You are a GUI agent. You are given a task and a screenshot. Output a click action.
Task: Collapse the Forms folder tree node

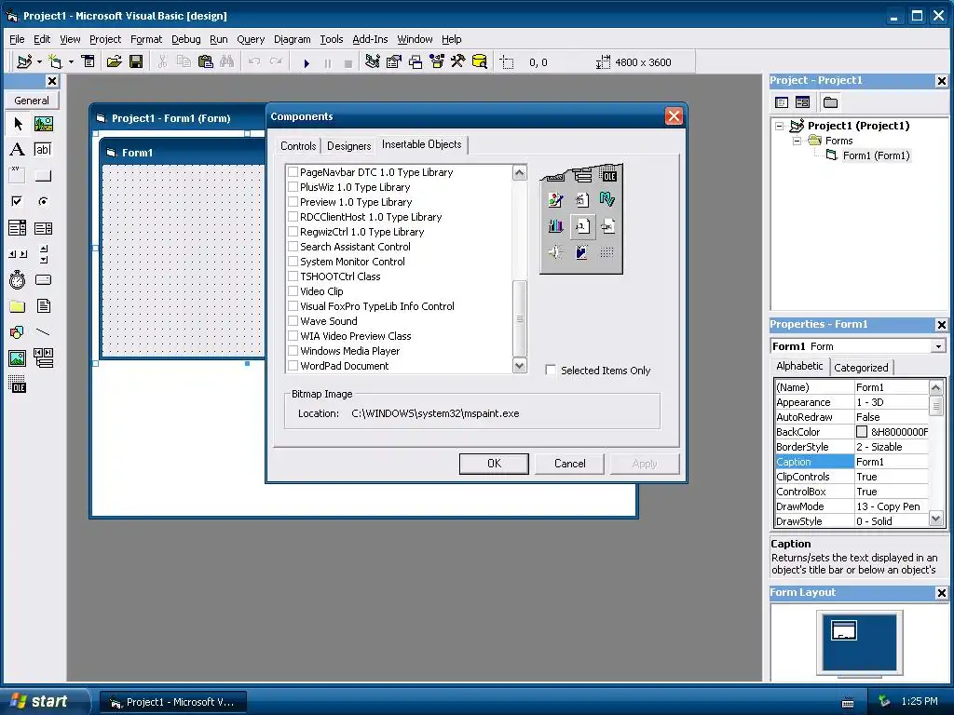click(x=797, y=141)
